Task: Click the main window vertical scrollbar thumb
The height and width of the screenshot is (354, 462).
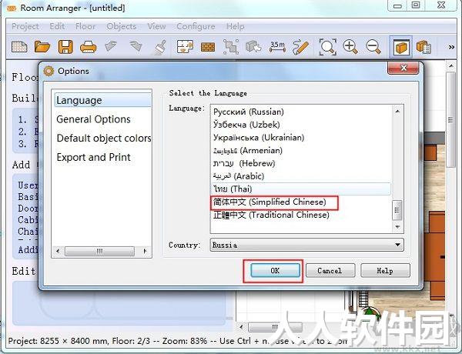Action: pyautogui.click(x=451, y=120)
